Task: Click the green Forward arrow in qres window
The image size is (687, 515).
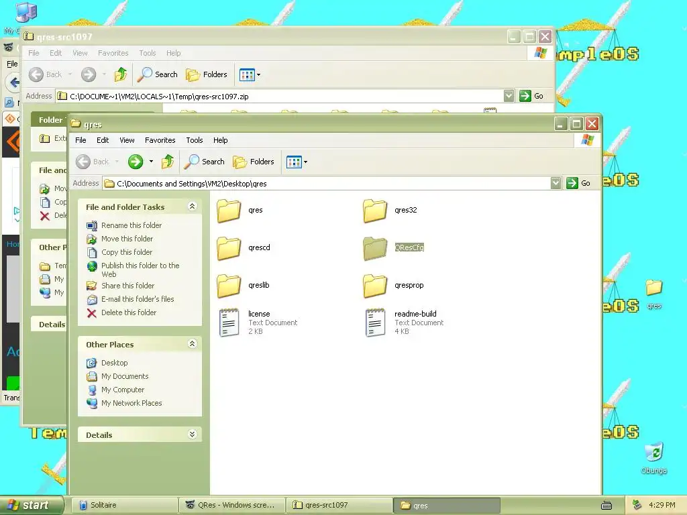Action: pos(136,162)
